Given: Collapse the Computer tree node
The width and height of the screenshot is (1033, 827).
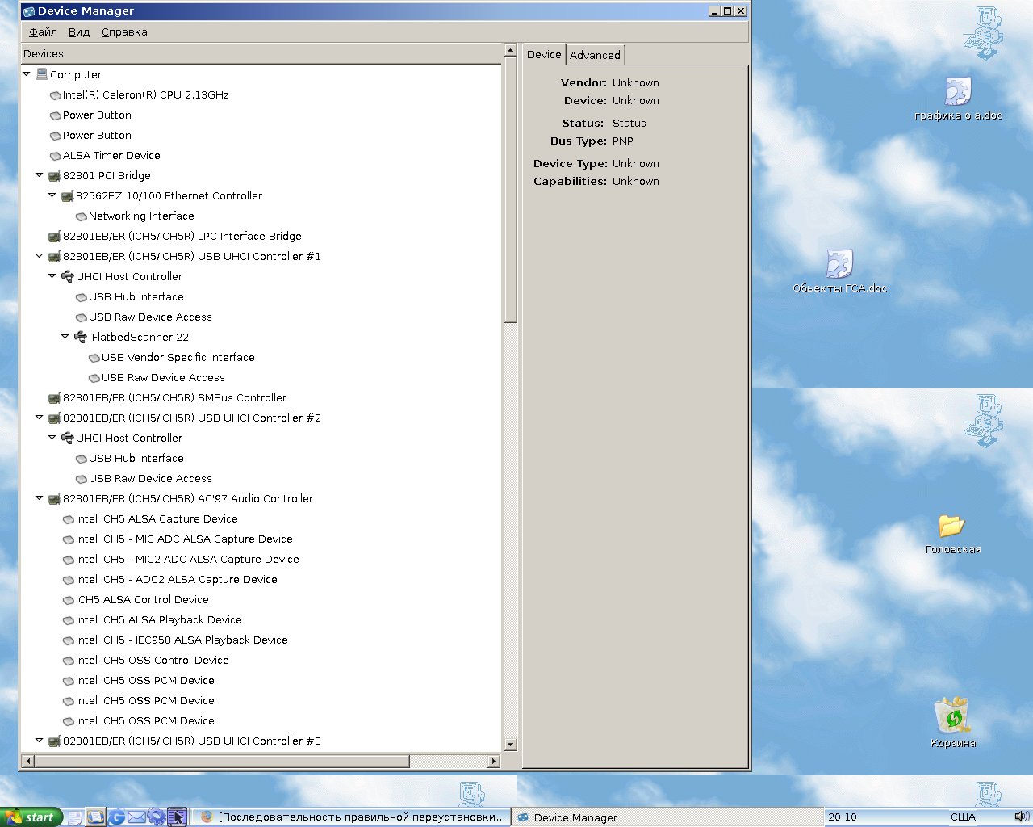Looking at the screenshot, I should (x=27, y=74).
